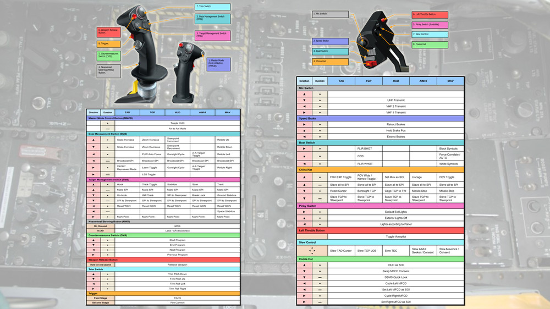The height and width of the screenshot is (309, 550).
Task: Select the large flight stick image
Action: pyautogui.click(x=141, y=53)
